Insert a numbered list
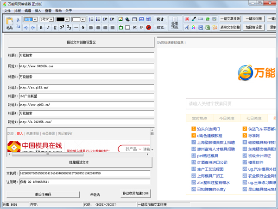 coord(91,19)
